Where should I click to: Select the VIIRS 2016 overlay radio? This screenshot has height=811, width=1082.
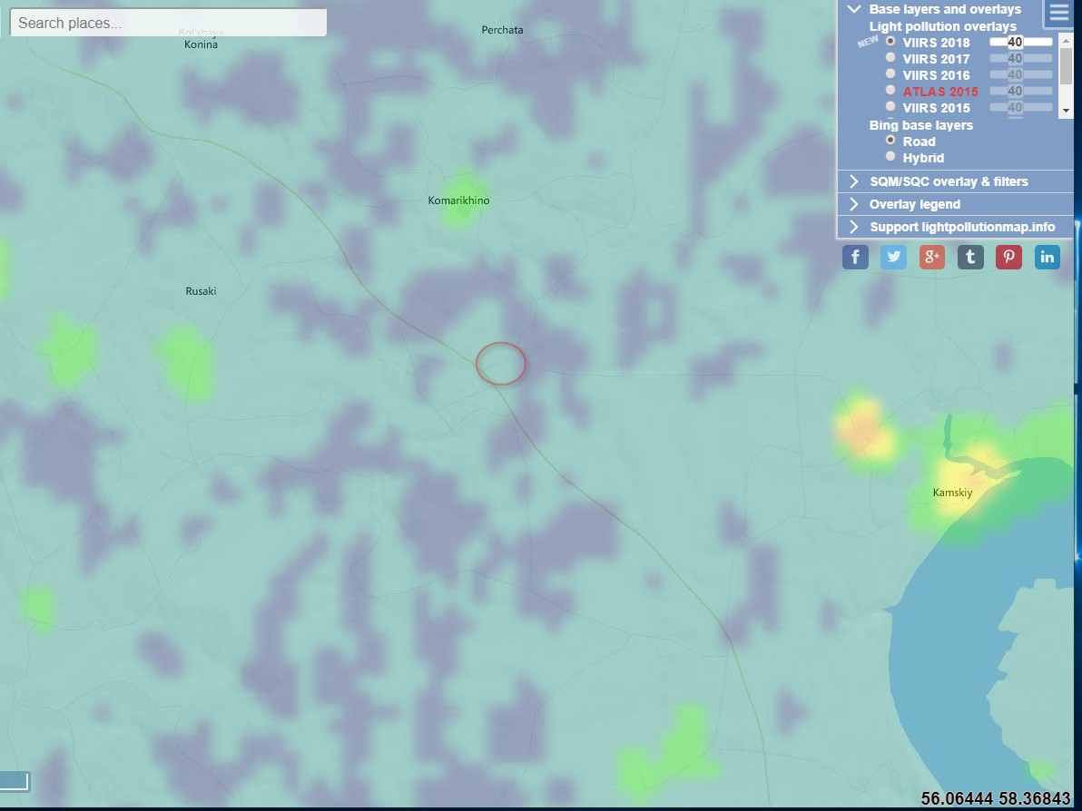pos(890,74)
